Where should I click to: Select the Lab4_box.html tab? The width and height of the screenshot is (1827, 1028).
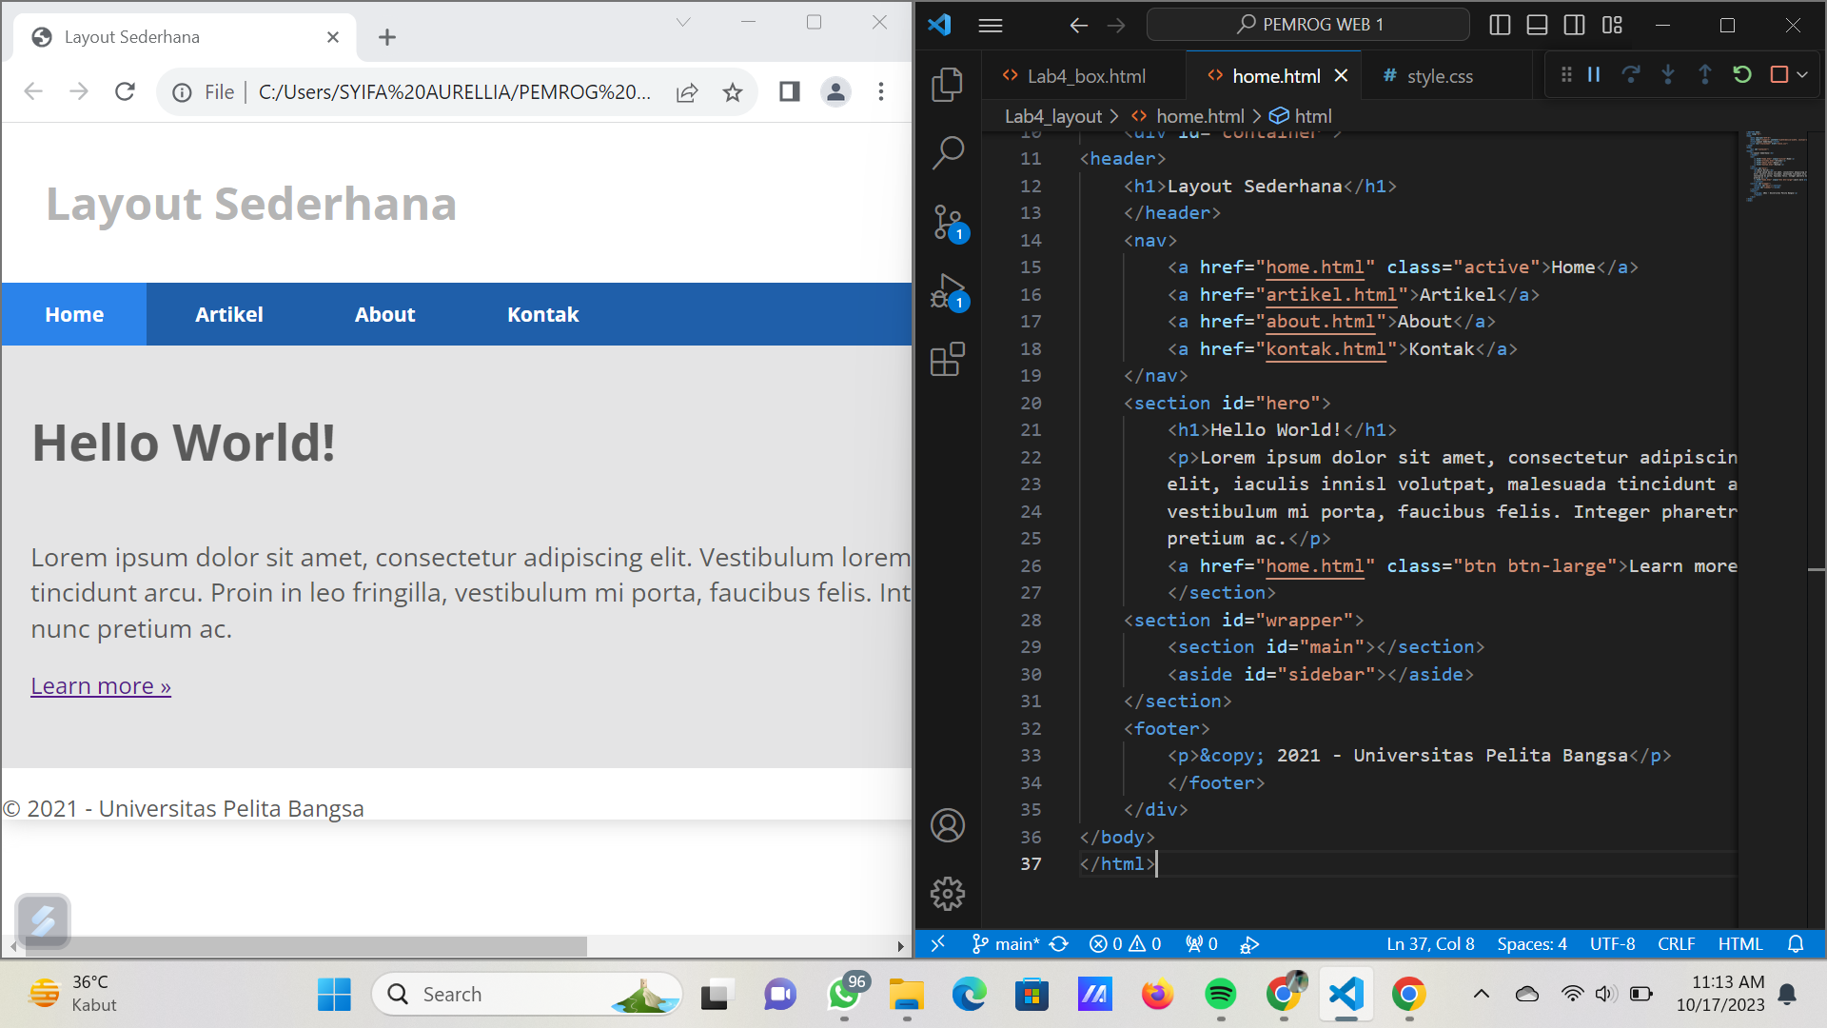[1088, 75]
